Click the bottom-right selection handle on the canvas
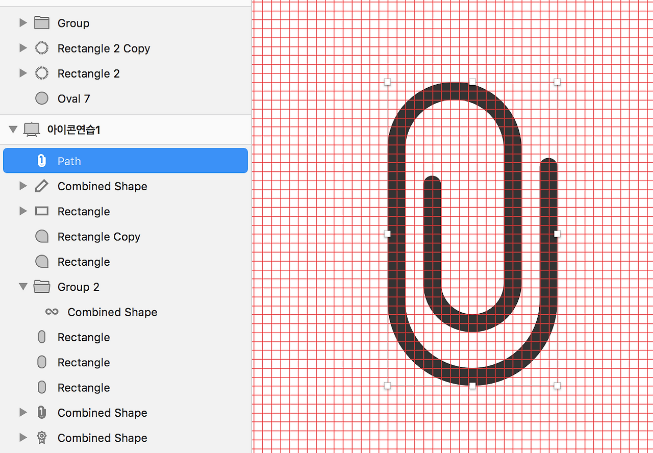The image size is (653, 453). [557, 386]
